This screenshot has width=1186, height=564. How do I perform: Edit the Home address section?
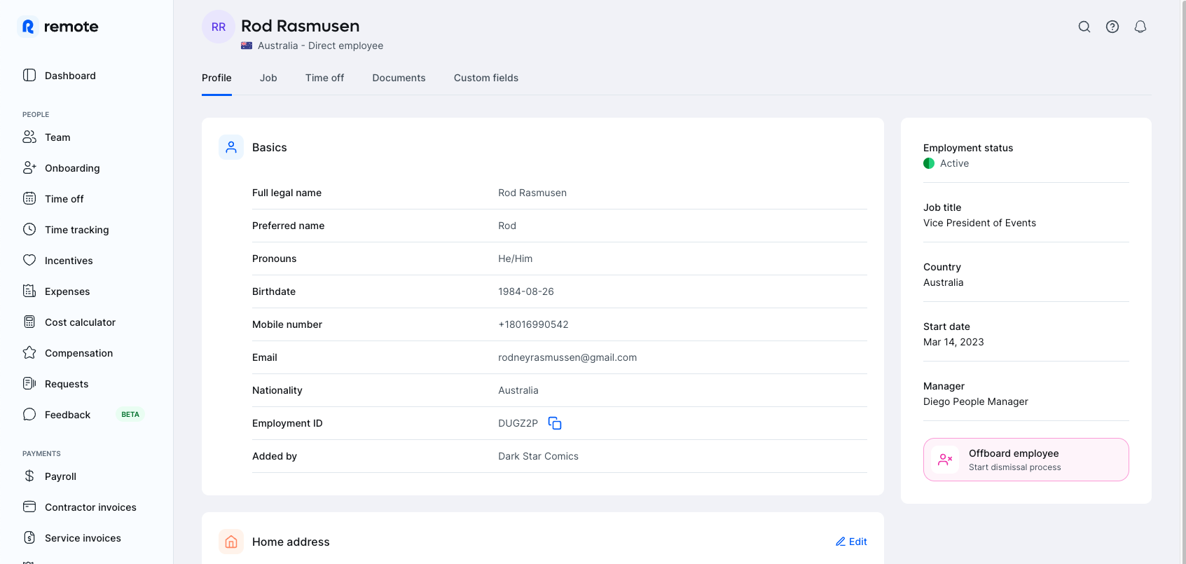click(851, 542)
